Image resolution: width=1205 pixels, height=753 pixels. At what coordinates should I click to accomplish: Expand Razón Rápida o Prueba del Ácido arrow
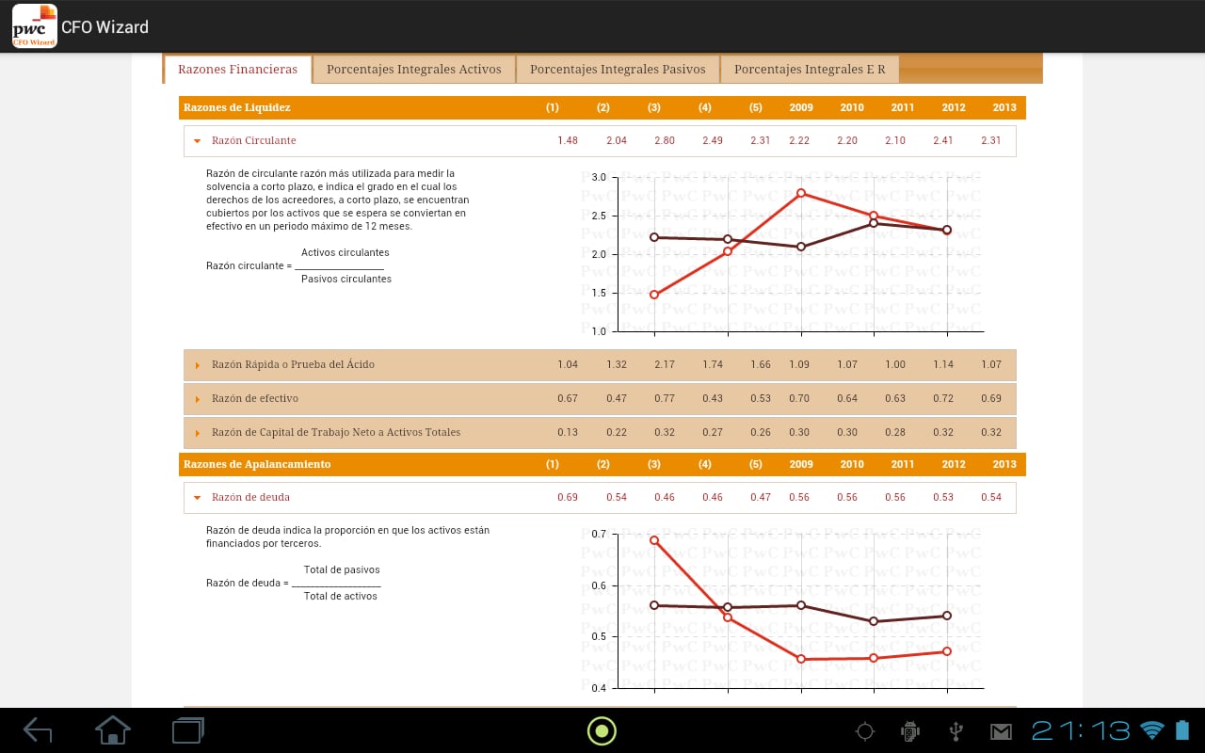pos(197,365)
